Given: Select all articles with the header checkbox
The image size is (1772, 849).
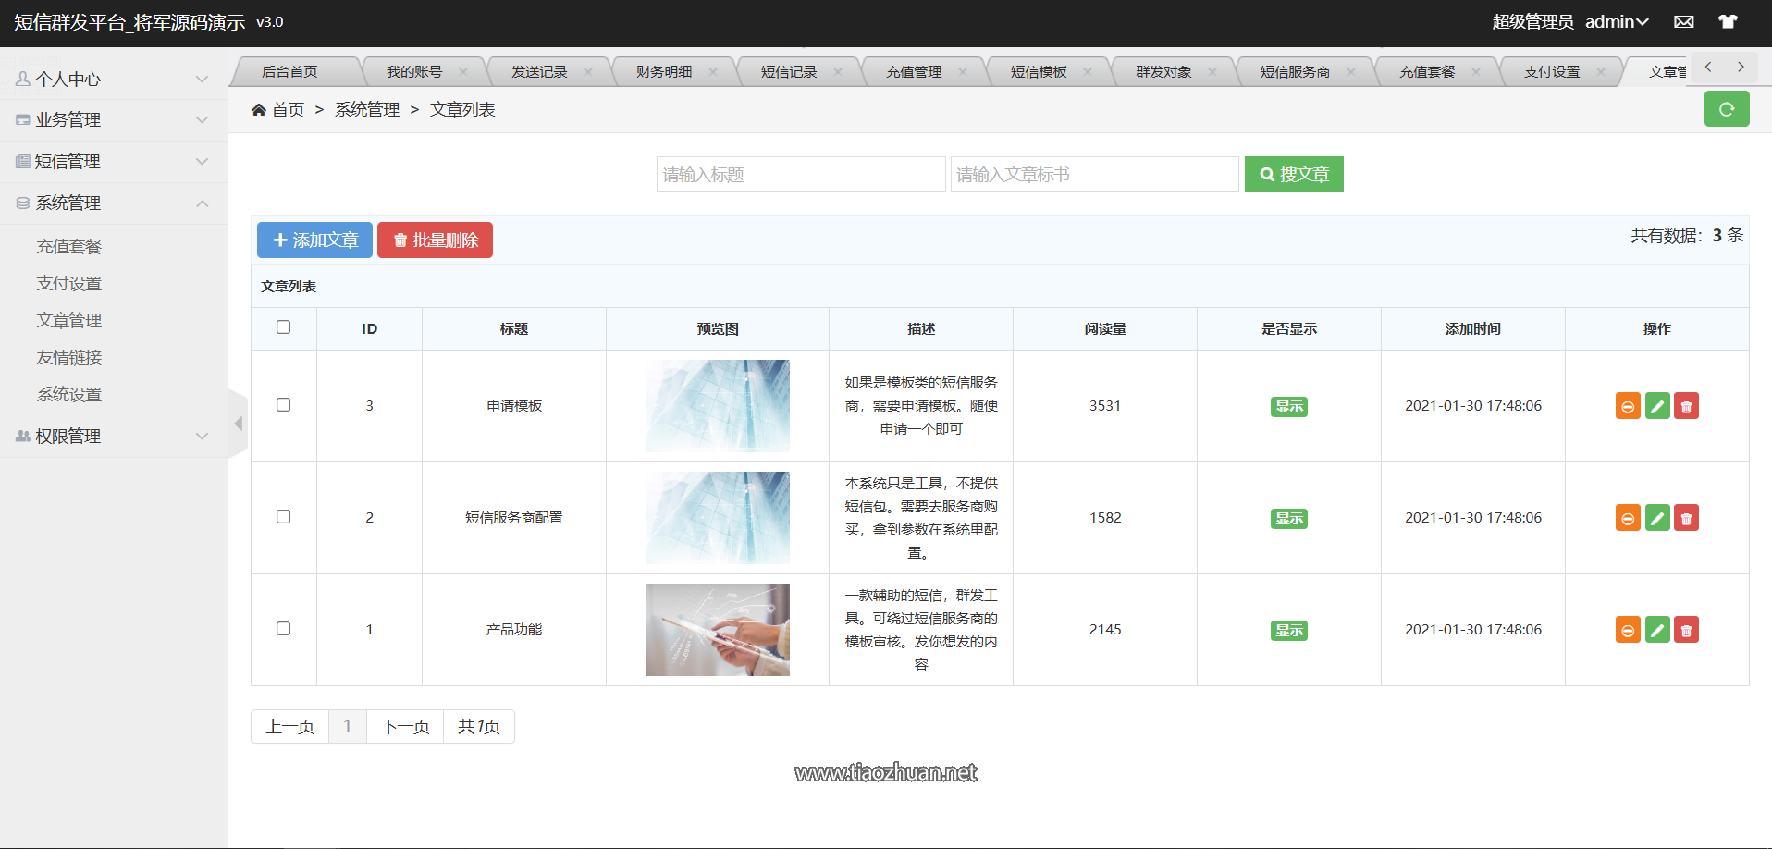Looking at the screenshot, I should 284,327.
